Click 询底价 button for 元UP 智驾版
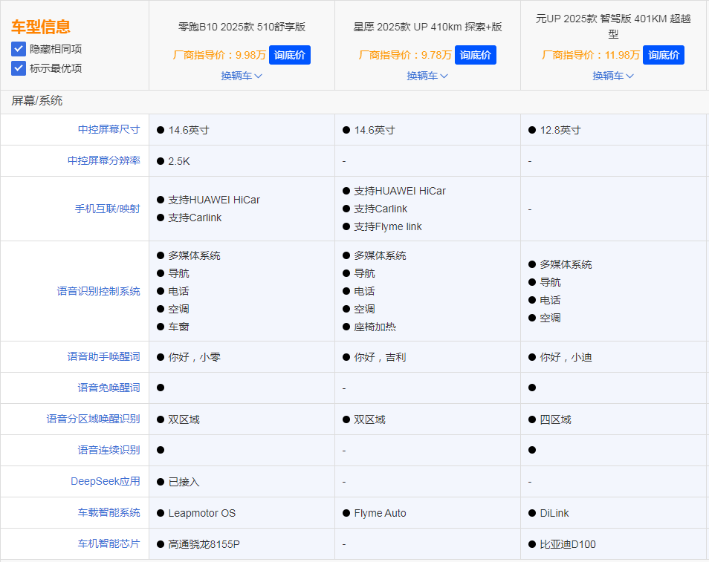The image size is (709, 562). 663,54
